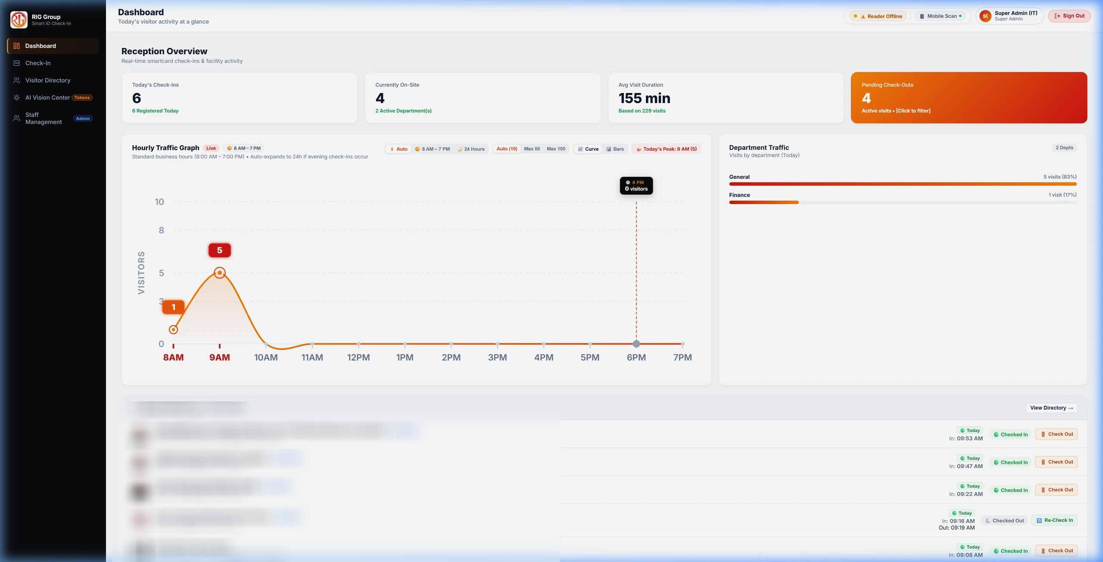Click the Today's Peak crown icon

639,149
